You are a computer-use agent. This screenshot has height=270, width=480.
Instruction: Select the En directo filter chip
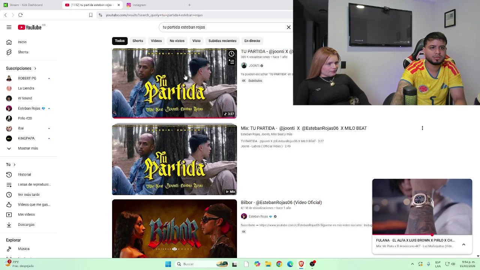coord(252,41)
